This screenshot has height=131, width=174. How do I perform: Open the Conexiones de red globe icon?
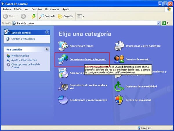click(x=63, y=59)
